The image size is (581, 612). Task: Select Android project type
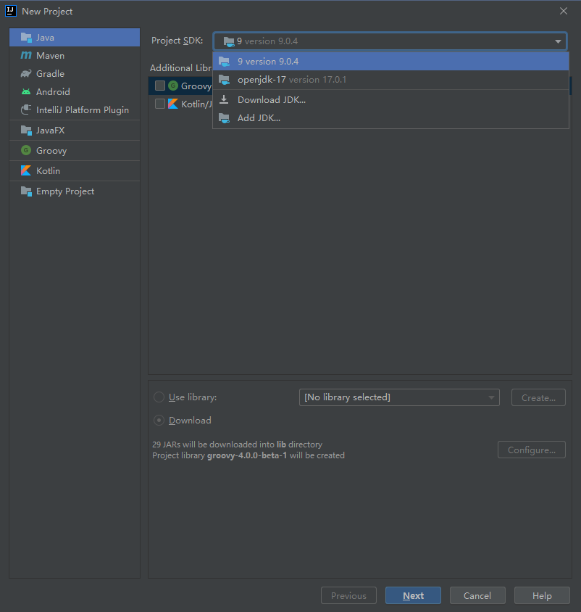[75, 91]
